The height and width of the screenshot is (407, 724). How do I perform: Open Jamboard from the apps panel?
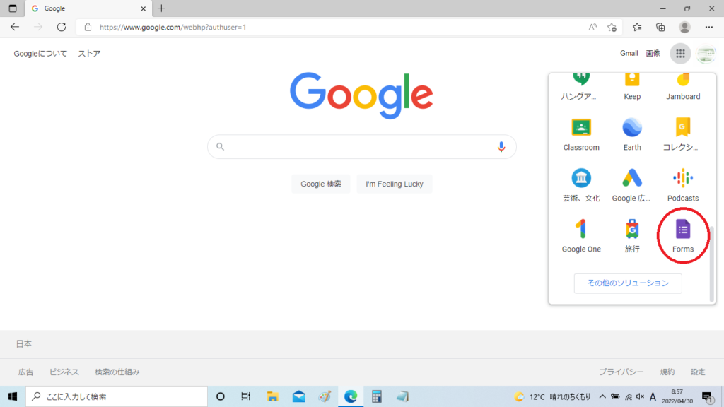pyautogui.click(x=683, y=87)
